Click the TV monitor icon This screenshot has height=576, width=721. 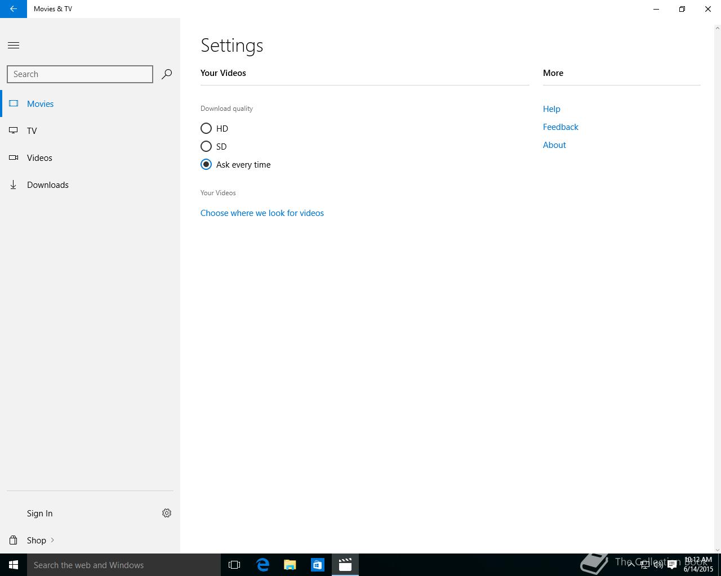tap(14, 130)
